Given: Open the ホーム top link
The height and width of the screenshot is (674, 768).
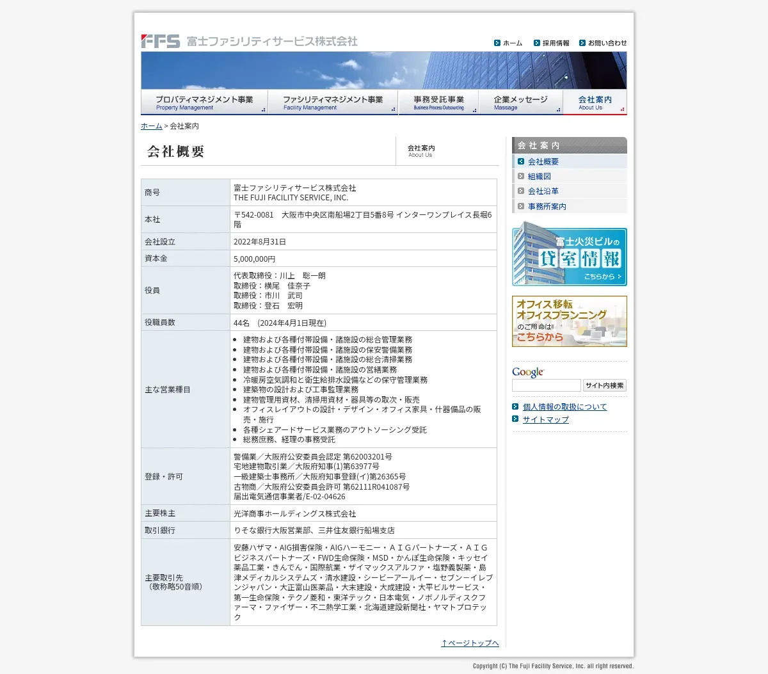Looking at the screenshot, I should (x=513, y=43).
